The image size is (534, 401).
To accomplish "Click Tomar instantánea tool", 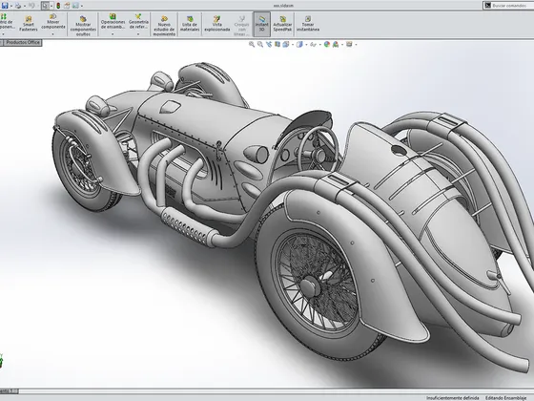I will (307, 24).
